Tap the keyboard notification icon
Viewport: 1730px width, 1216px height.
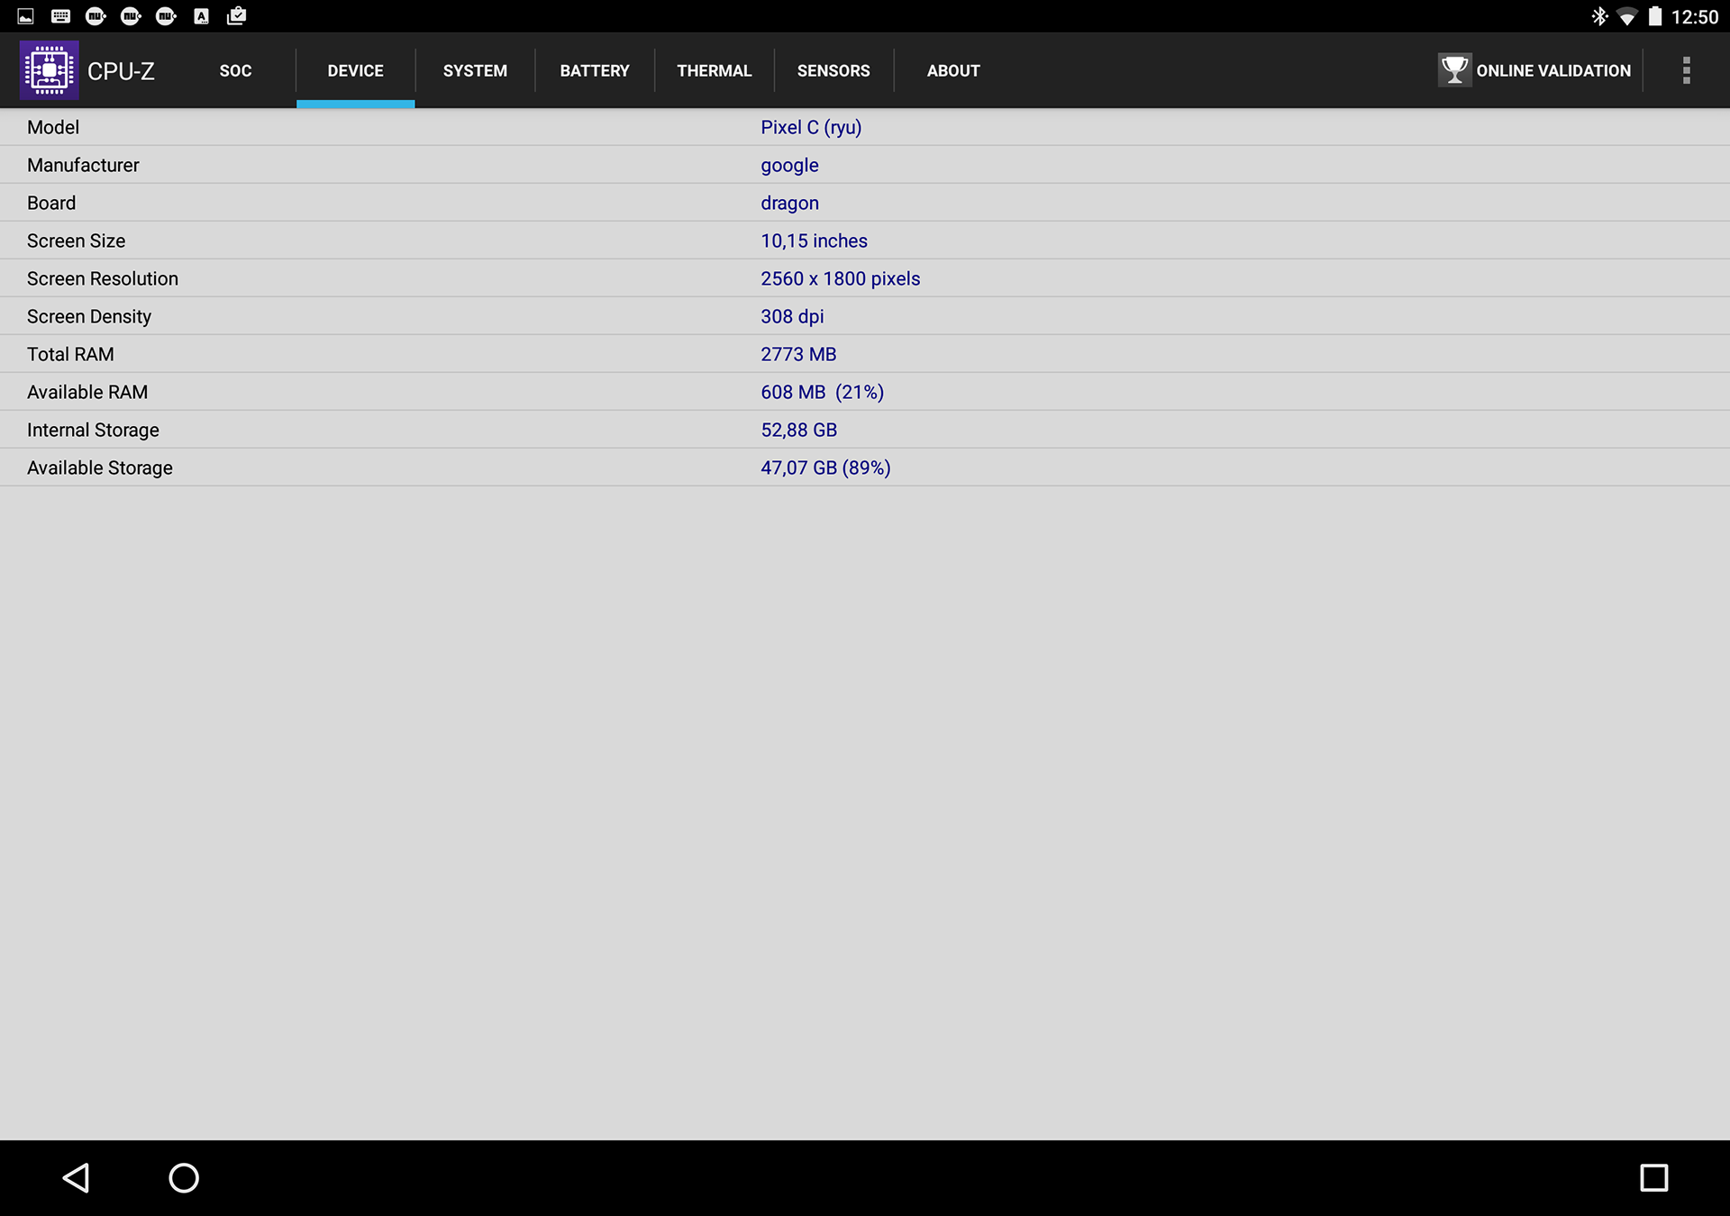tap(60, 16)
